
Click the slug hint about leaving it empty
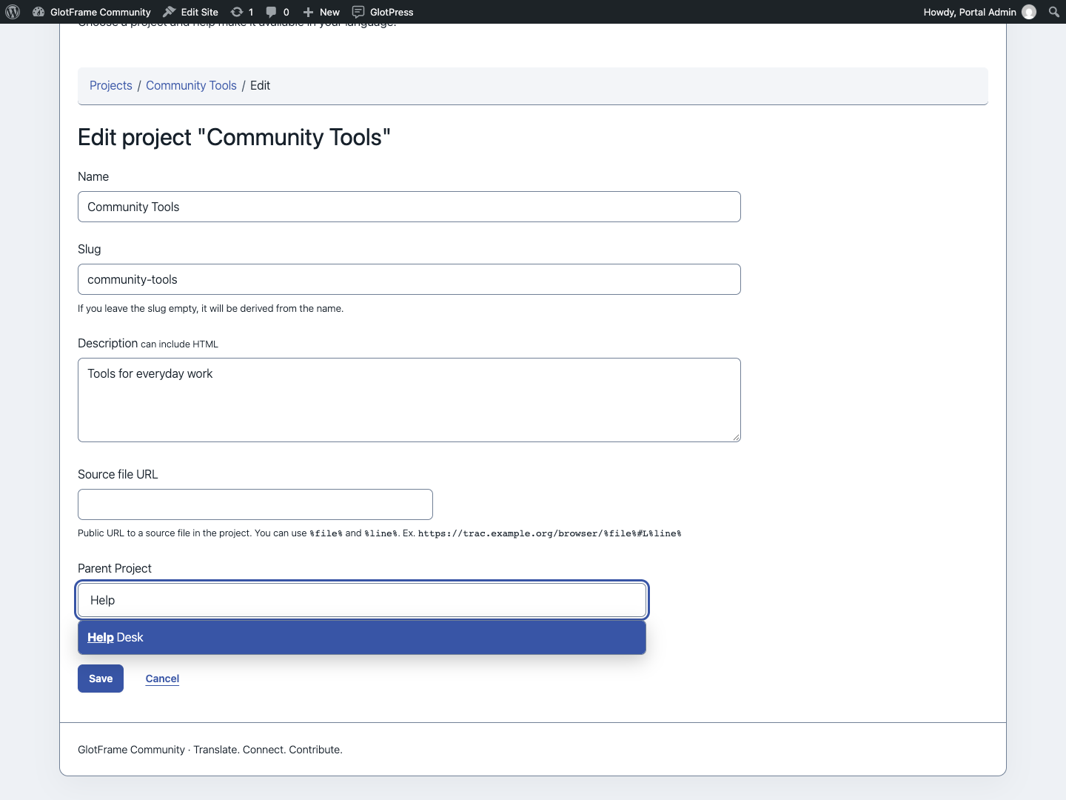pos(210,308)
